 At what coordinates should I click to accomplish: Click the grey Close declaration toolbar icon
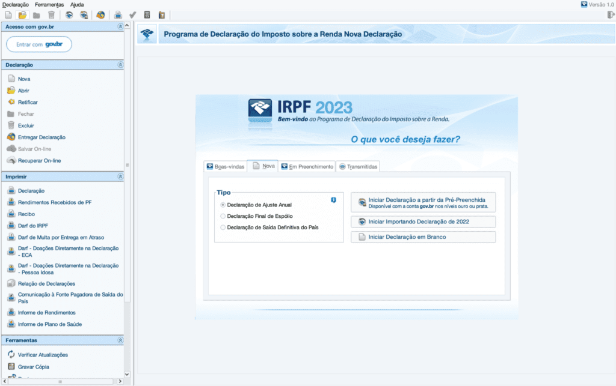tap(37, 15)
